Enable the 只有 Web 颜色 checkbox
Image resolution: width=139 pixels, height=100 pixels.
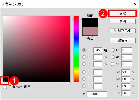tap(5, 87)
